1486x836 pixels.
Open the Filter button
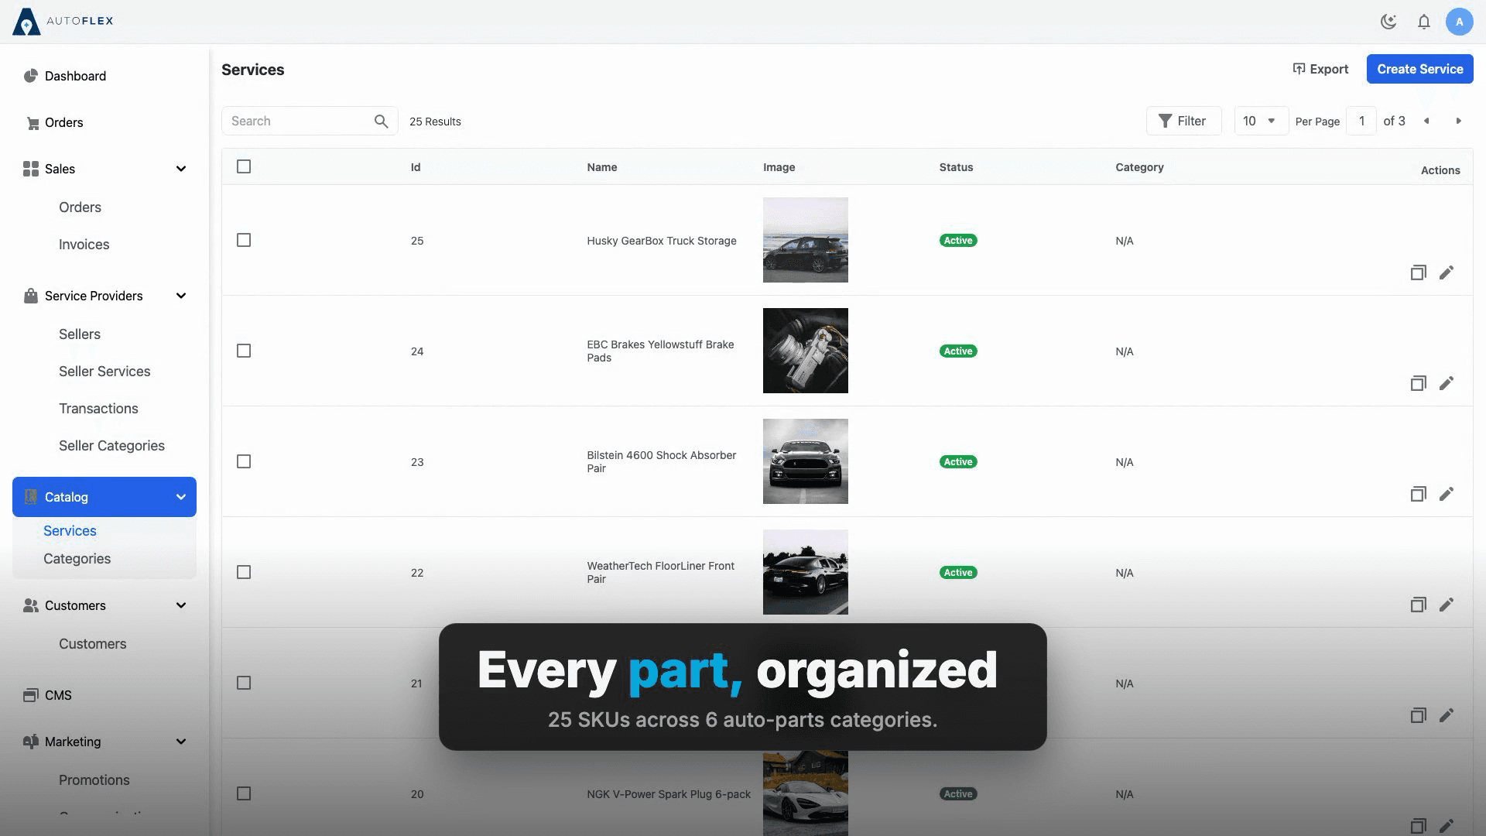pyautogui.click(x=1183, y=121)
